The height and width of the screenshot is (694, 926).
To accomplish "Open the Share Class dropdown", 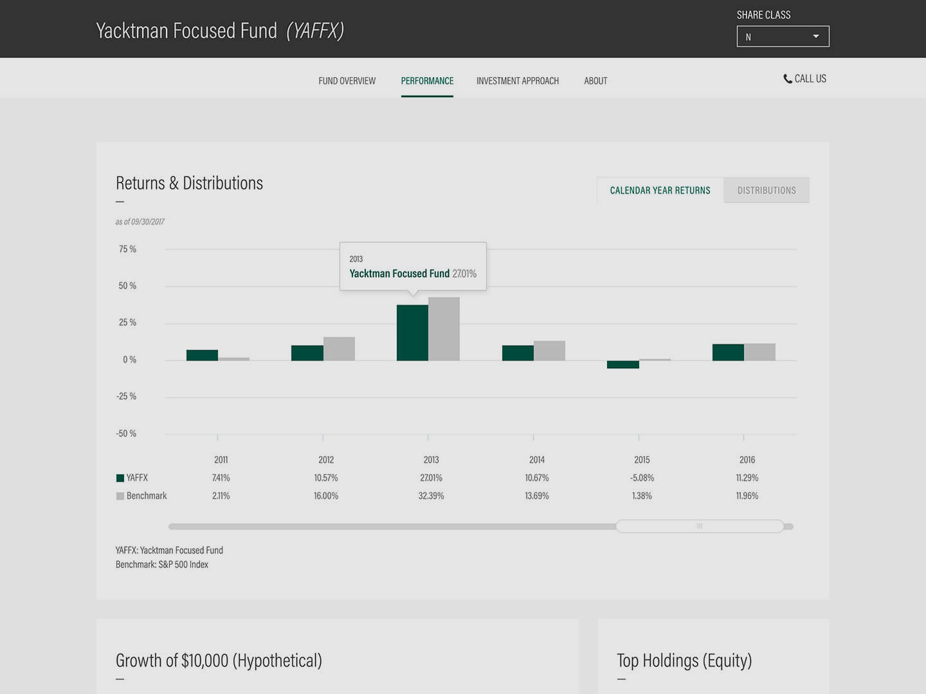I will [x=782, y=37].
